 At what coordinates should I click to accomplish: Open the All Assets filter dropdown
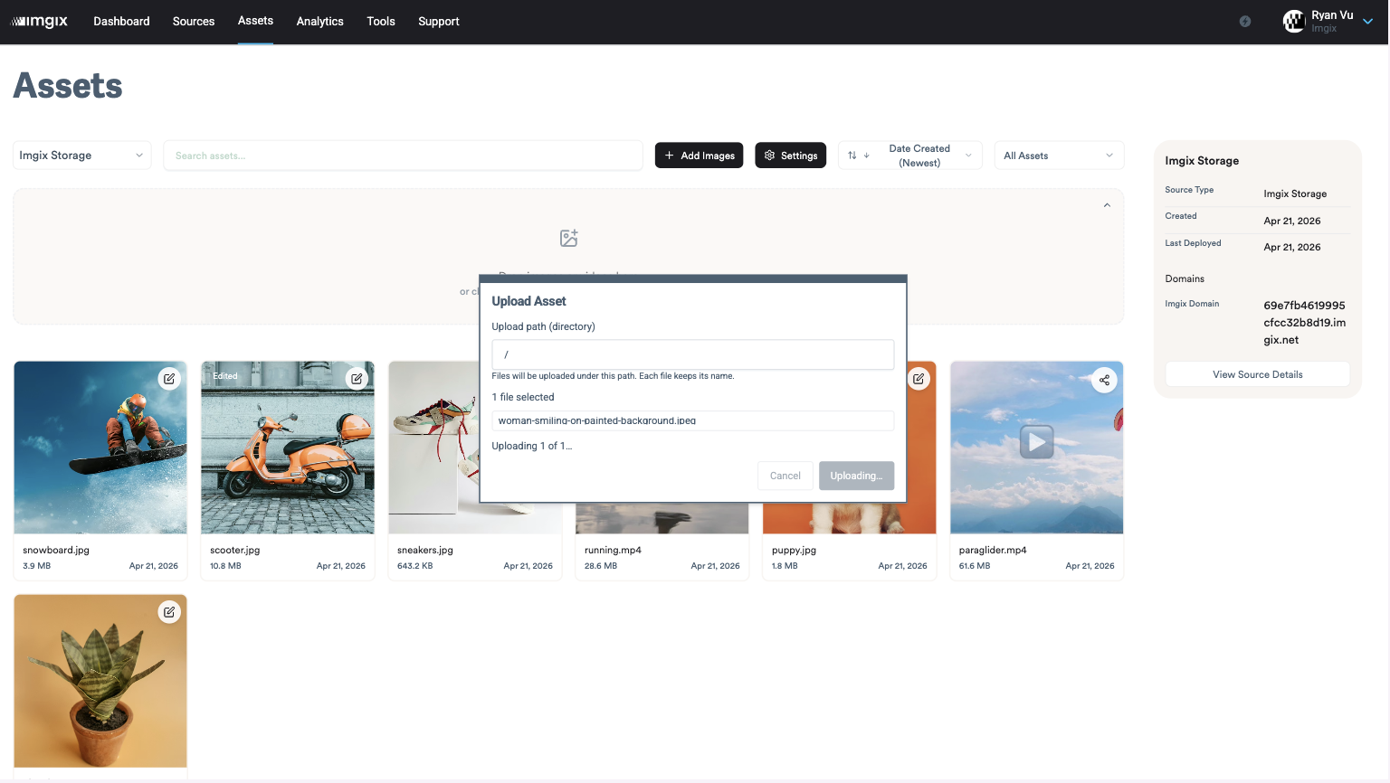click(1058, 156)
